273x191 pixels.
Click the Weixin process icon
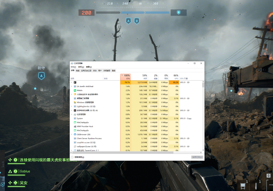click(75, 90)
